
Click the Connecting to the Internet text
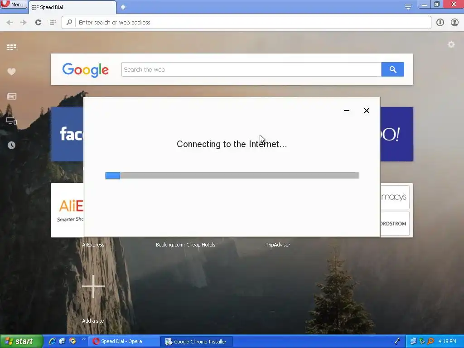[x=232, y=144]
